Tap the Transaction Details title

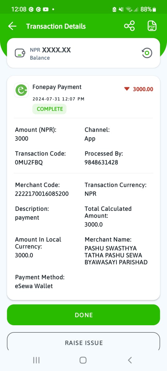point(56,26)
